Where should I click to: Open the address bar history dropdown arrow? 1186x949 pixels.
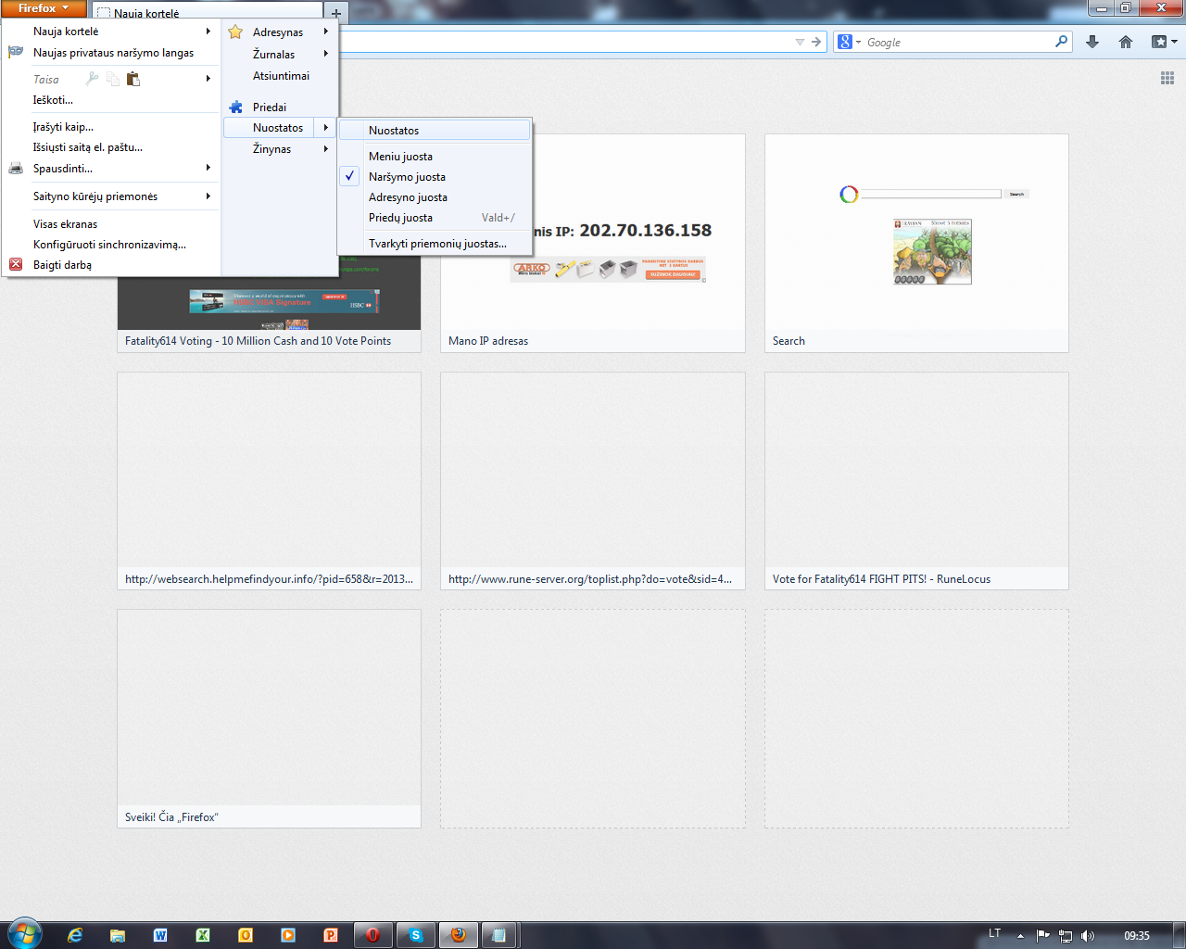(800, 42)
